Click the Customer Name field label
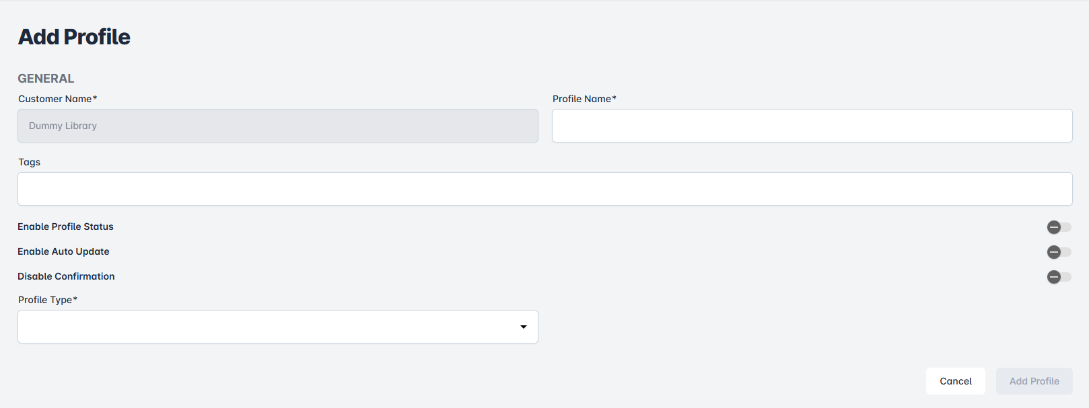This screenshot has width=1089, height=408. tap(55, 99)
